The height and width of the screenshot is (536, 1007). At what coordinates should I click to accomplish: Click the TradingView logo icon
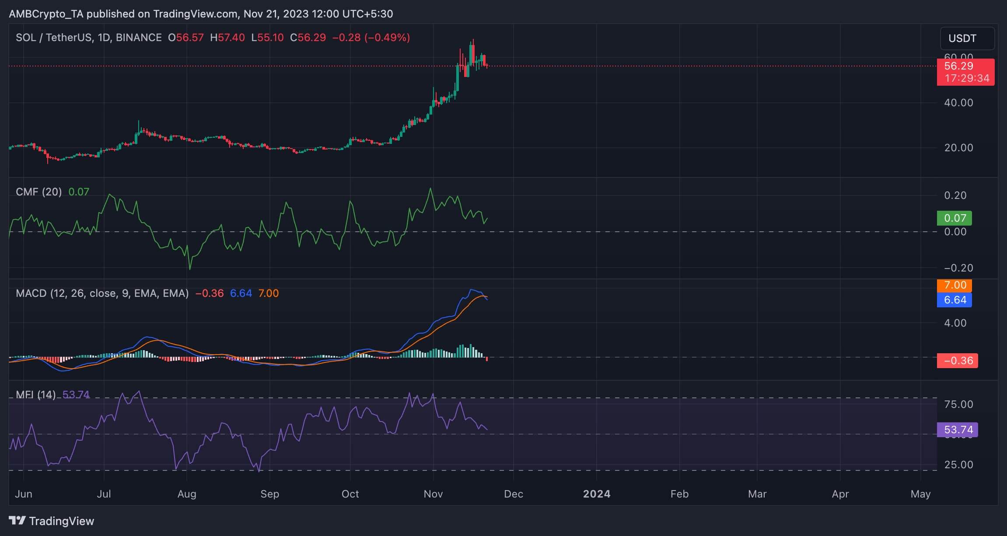tap(17, 521)
